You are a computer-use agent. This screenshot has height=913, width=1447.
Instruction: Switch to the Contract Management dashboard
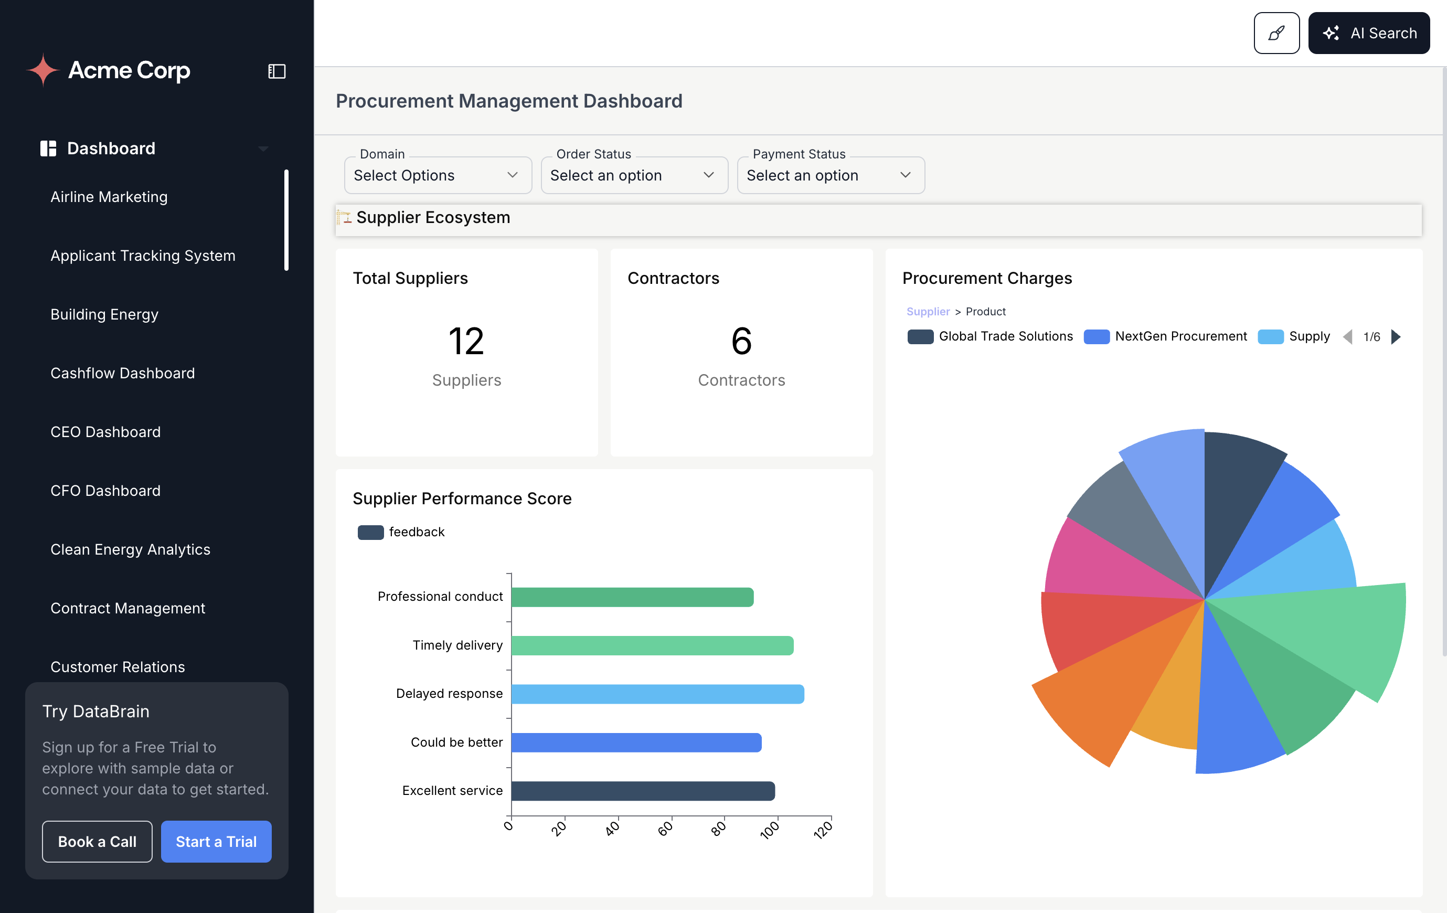pos(127,608)
